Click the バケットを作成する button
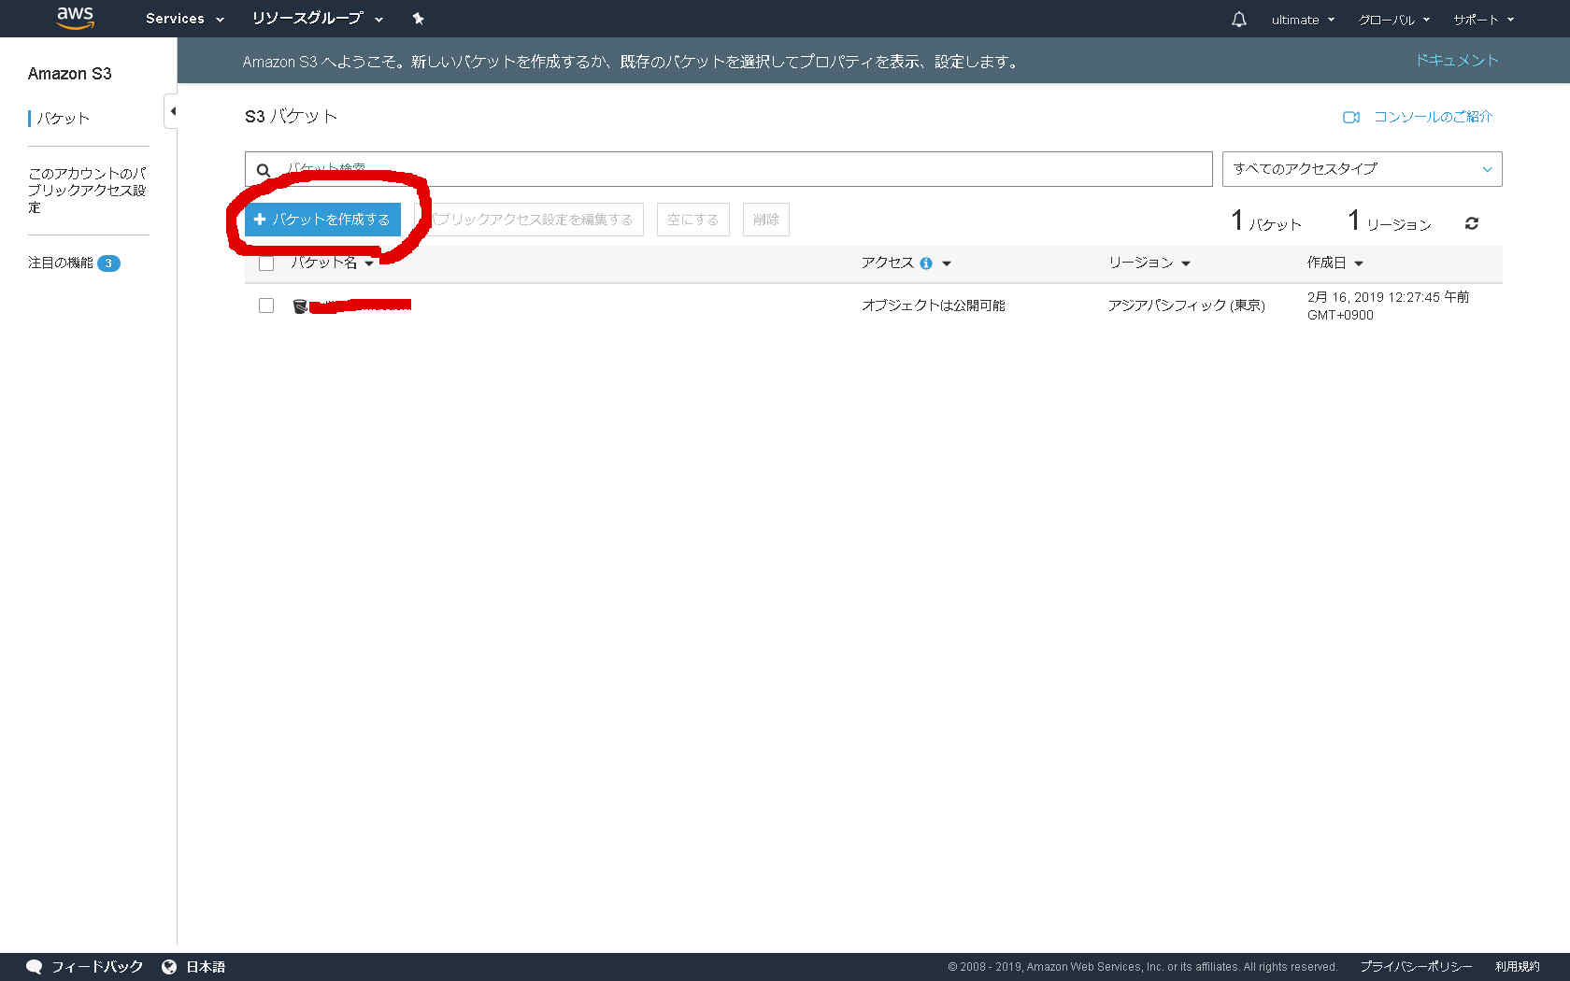1570x981 pixels. [x=322, y=220]
